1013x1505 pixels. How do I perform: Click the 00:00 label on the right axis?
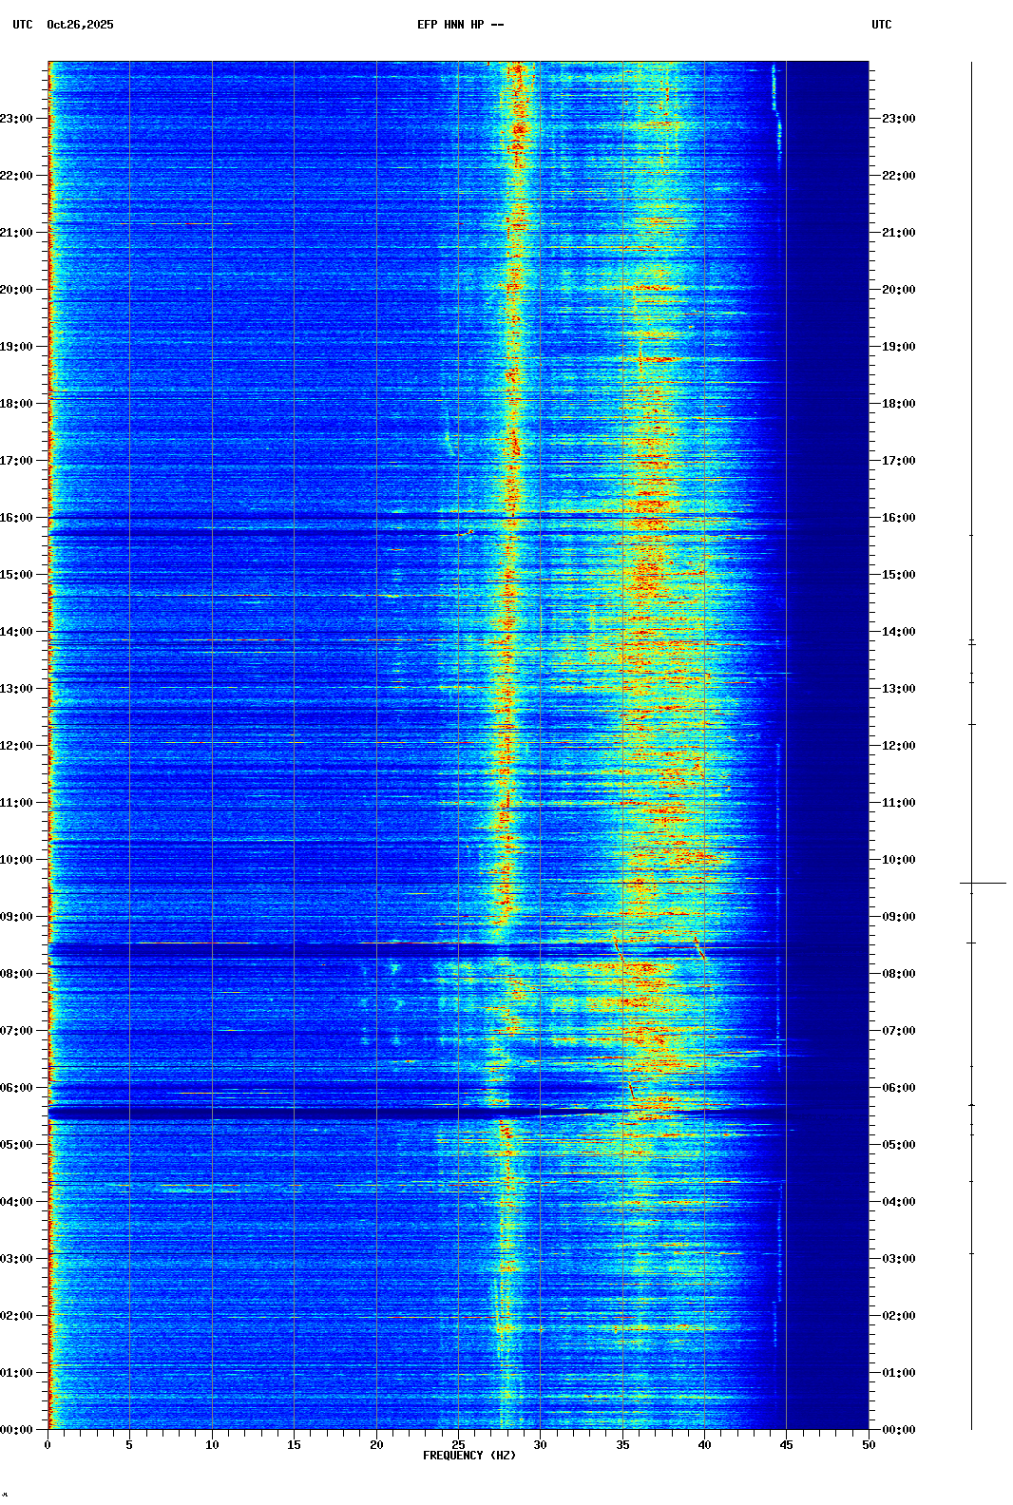coord(898,1430)
